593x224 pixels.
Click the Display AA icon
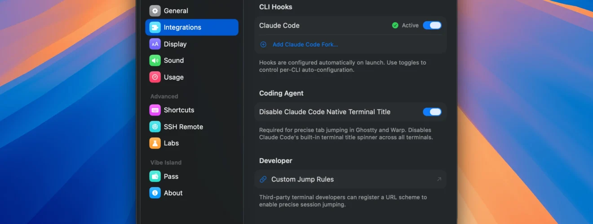[x=155, y=44]
